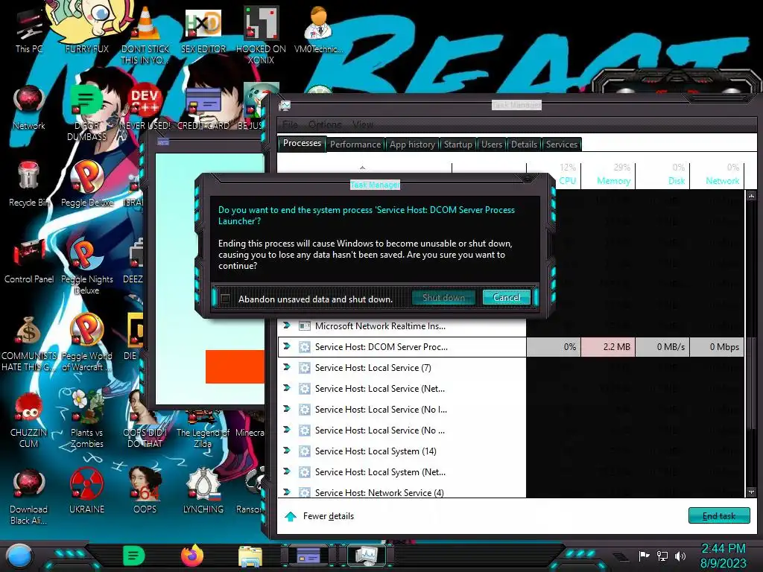
Task: Expand Service Host: Local System (14)
Action: (x=287, y=451)
